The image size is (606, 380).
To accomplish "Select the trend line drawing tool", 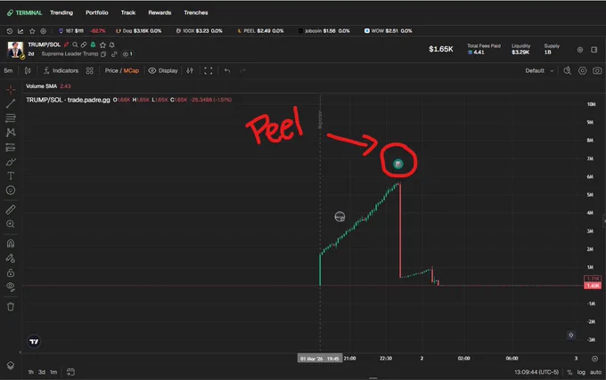I will coord(11,103).
